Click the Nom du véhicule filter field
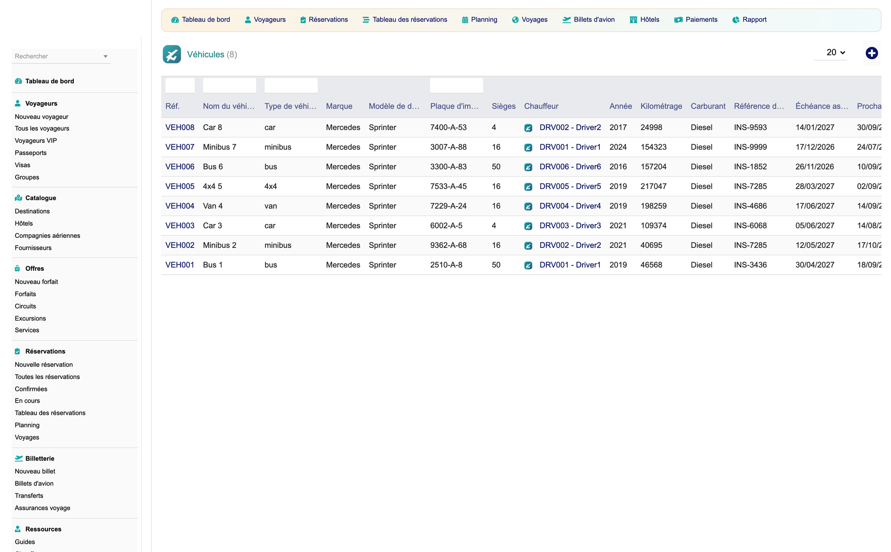This screenshot has width=891, height=552. pyautogui.click(x=229, y=86)
